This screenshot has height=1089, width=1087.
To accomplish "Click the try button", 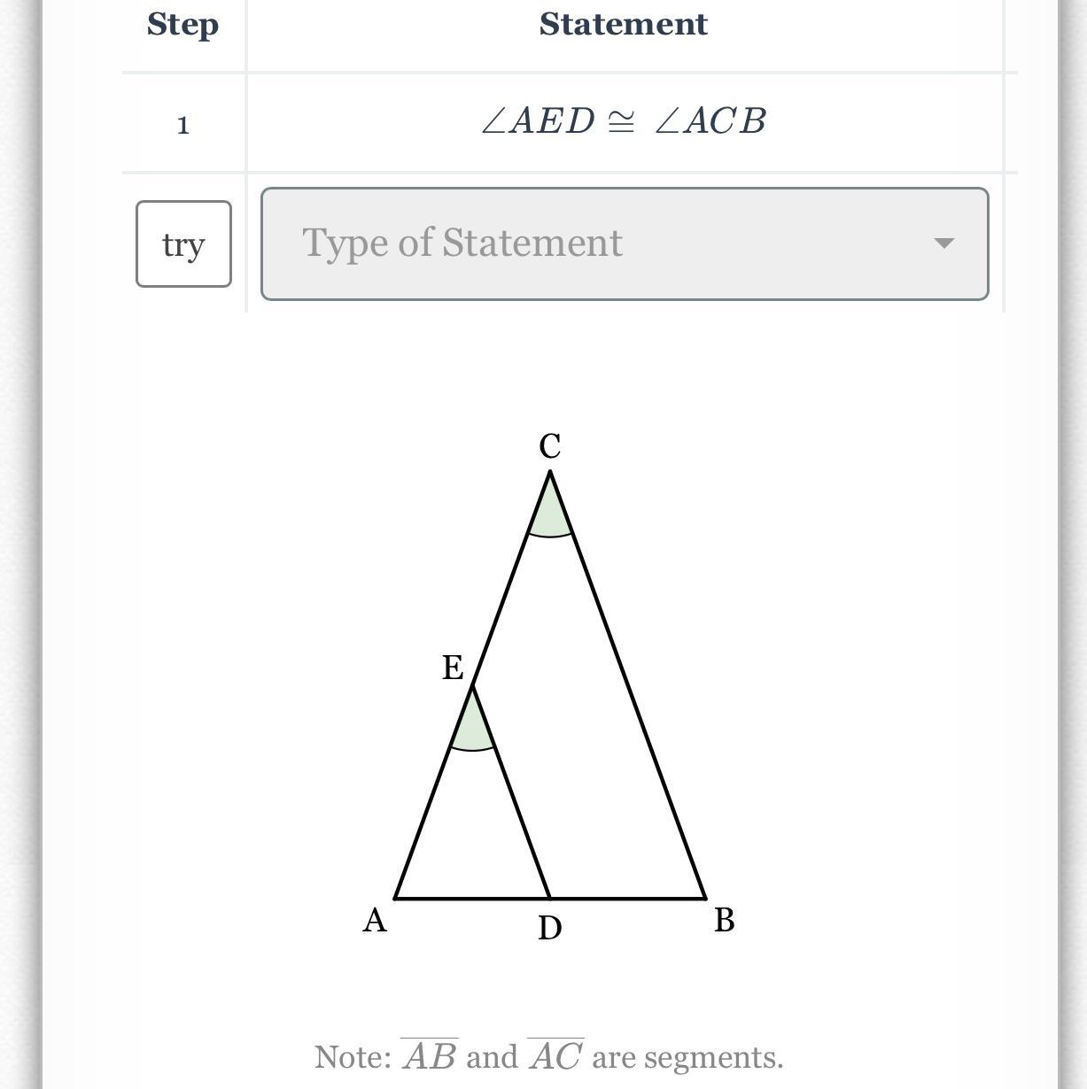I will tap(183, 244).
